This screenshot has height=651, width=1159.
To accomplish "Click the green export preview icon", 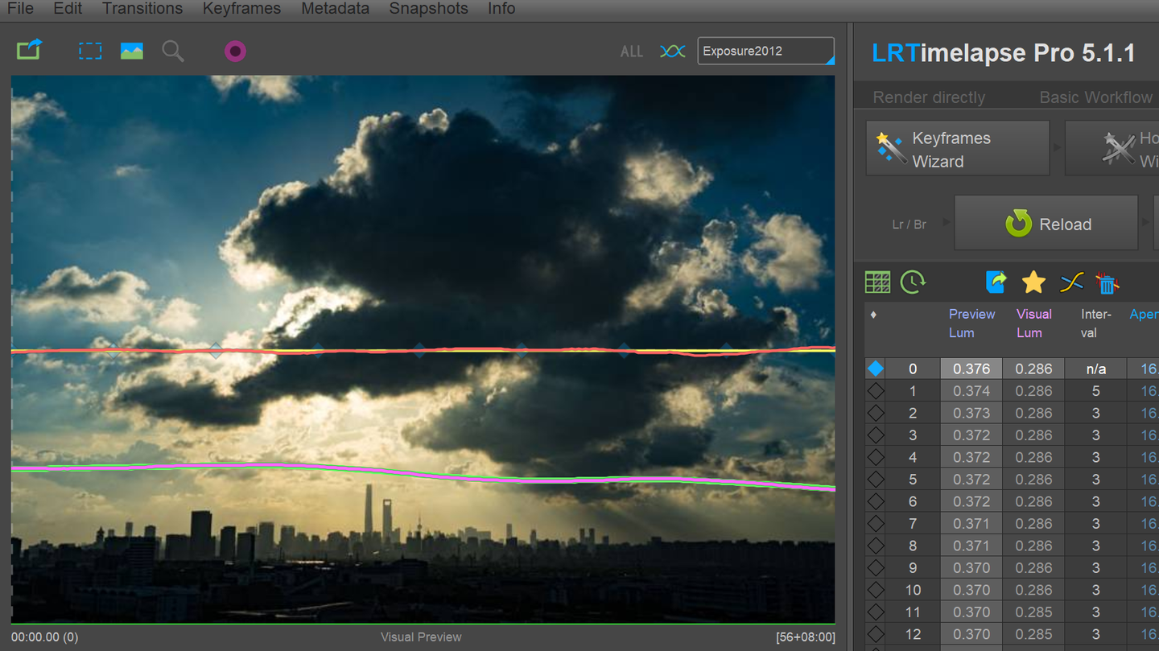I will tap(29, 51).
